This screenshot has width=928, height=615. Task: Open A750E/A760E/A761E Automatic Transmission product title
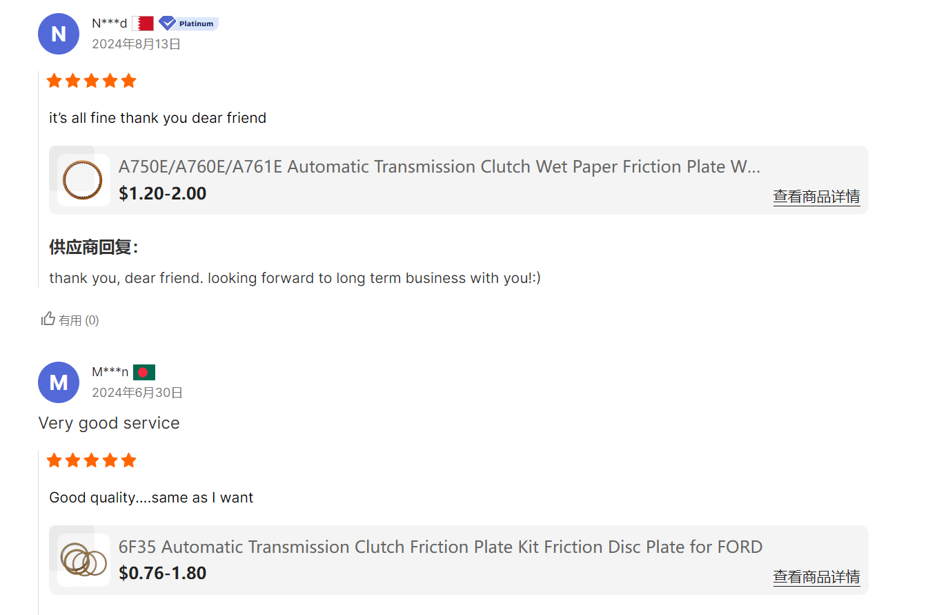[440, 167]
